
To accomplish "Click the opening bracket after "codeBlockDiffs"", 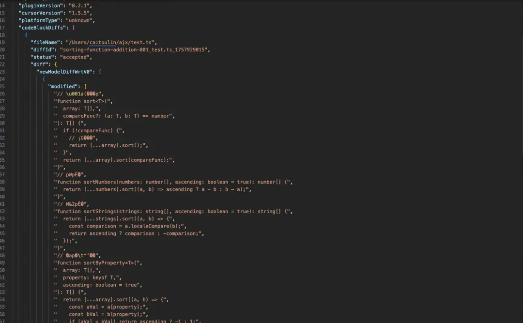I will tap(74, 28).
